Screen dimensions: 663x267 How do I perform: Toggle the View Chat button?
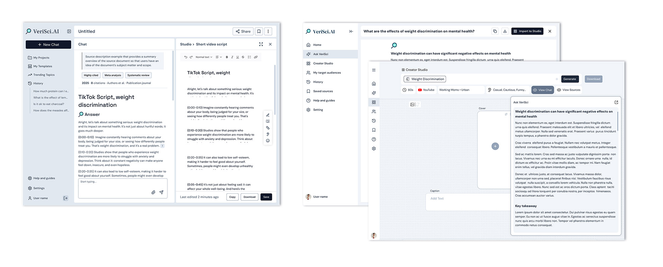tap(542, 90)
